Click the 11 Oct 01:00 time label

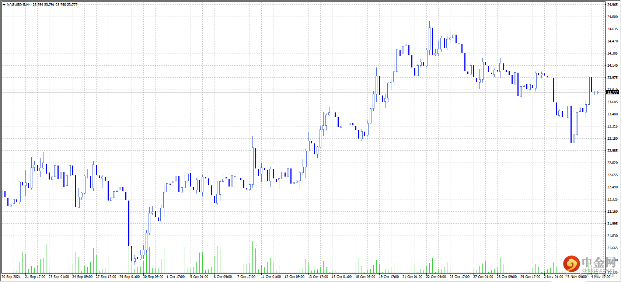(271, 277)
